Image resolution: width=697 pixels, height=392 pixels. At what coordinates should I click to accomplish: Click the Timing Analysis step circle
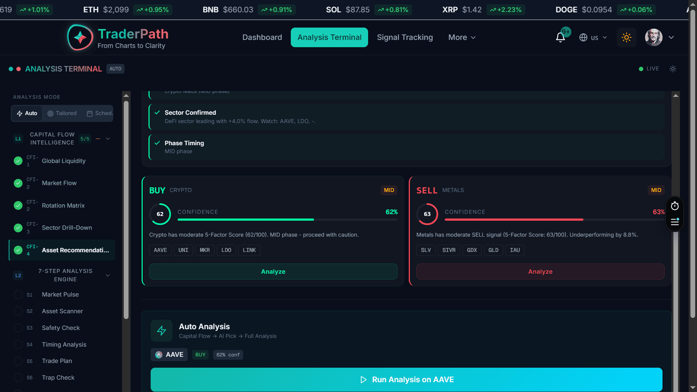point(18,344)
